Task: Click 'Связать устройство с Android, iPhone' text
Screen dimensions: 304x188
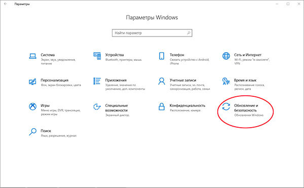Action: [x=189, y=61]
